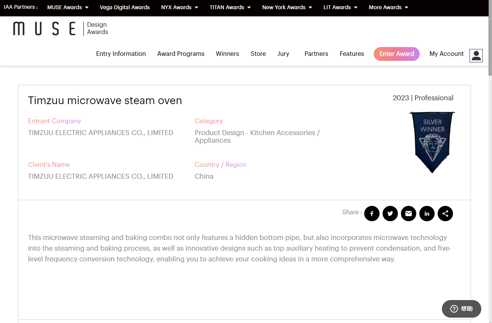Open Entry Information menu
Viewport: 492px width, 323px height.
point(121,54)
